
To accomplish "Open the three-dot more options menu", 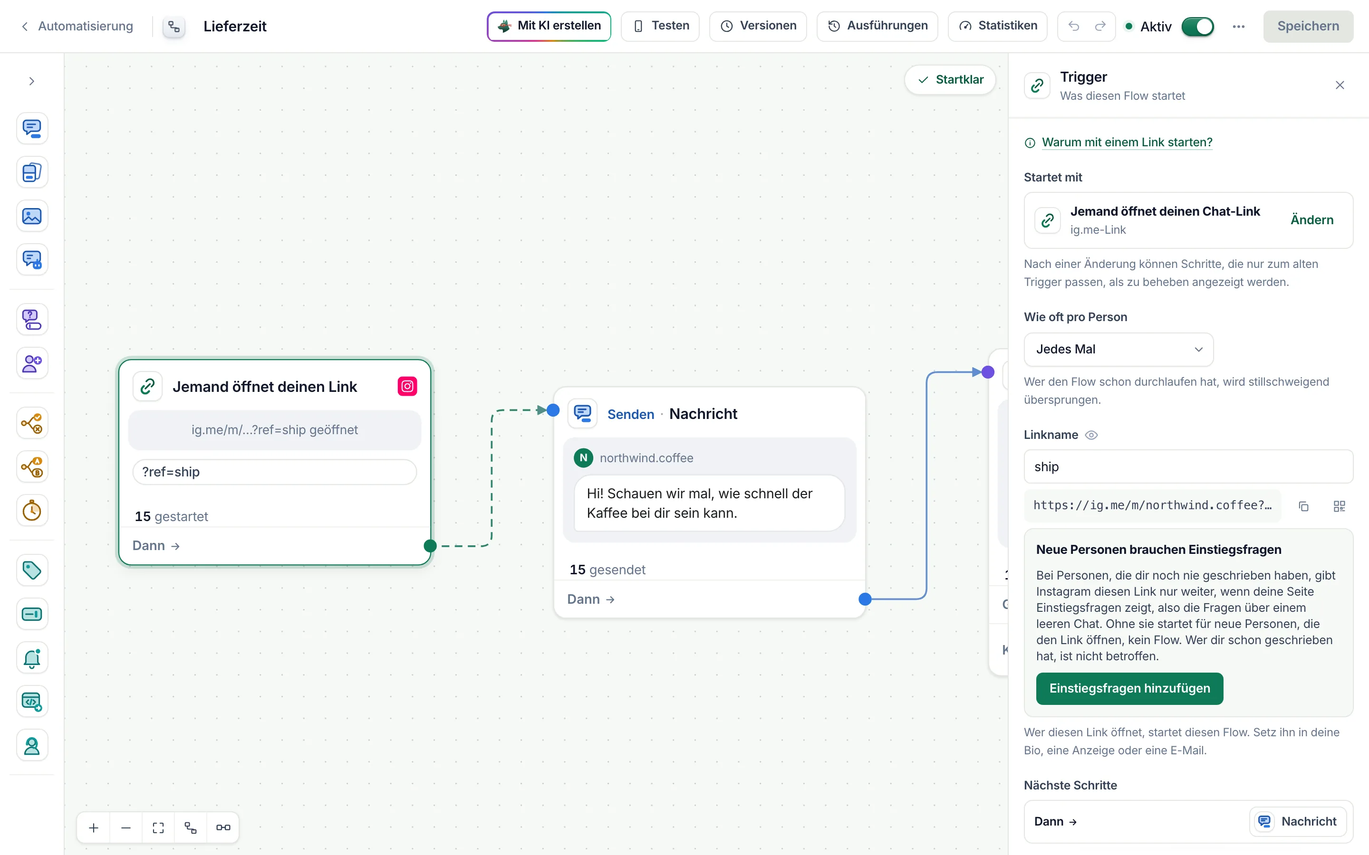I will [x=1238, y=27].
